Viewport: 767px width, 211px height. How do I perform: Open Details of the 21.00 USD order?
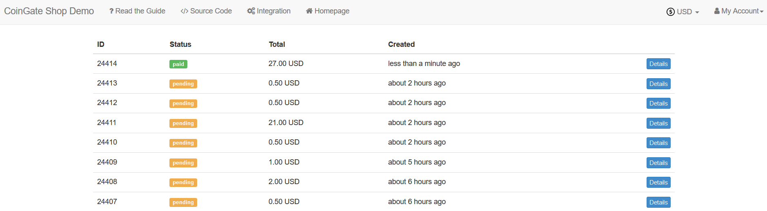pos(658,123)
